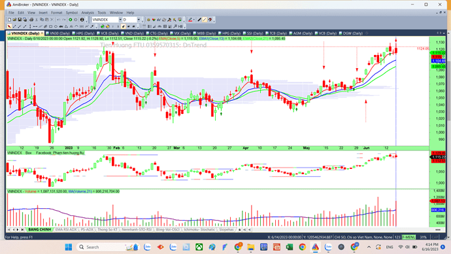The height and width of the screenshot is (254, 451).
Task: Select the rectangle drawing tool
Action: 50,26
